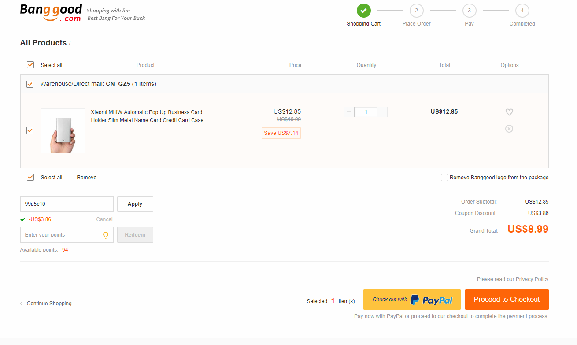Click the card holder product thumbnail
This screenshot has height=345, width=577.
coord(63,131)
